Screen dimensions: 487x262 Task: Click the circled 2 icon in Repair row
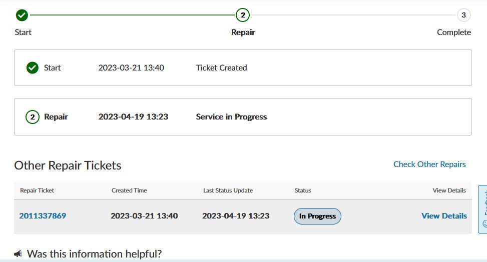tap(33, 117)
